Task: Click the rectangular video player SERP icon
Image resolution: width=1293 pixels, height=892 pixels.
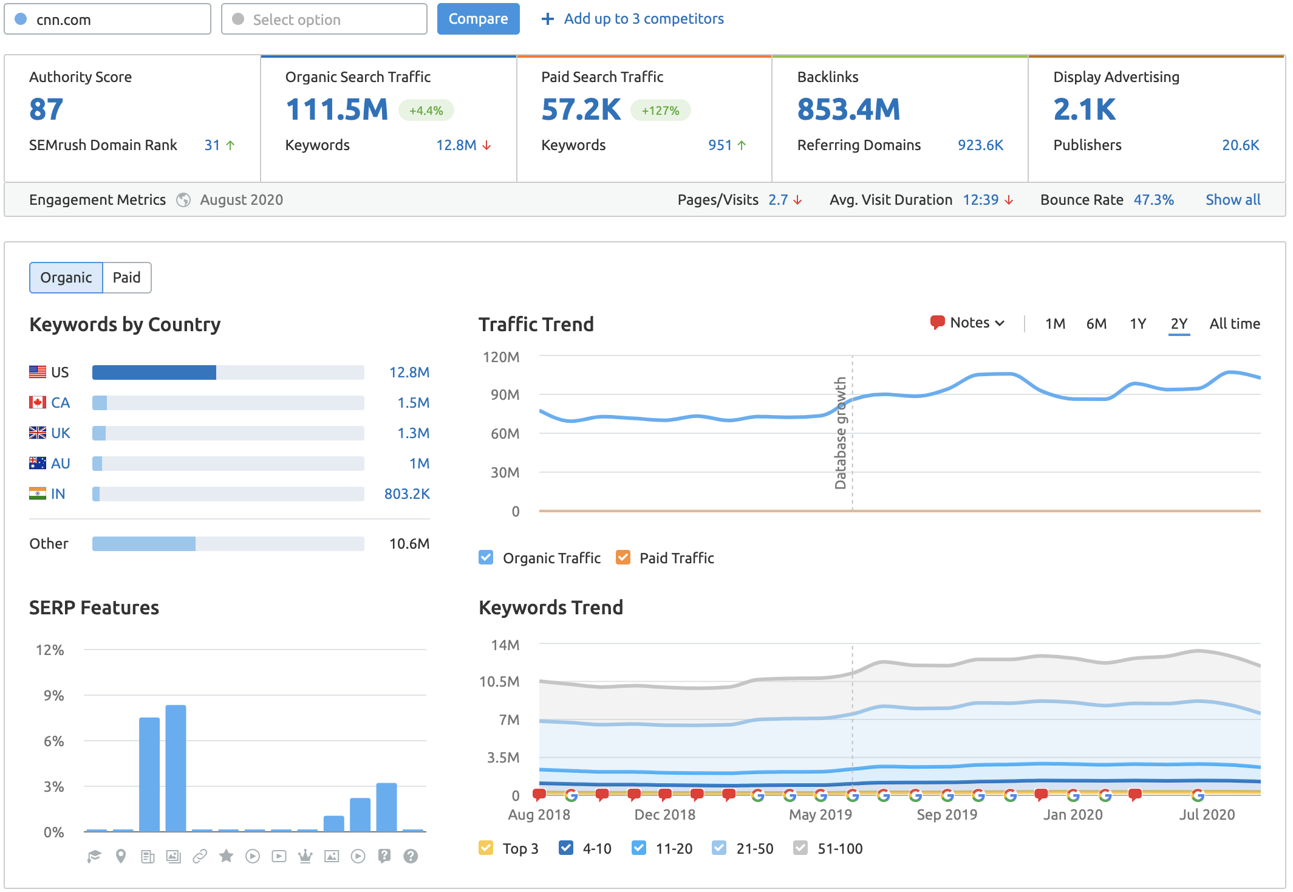Action: point(279,856)
